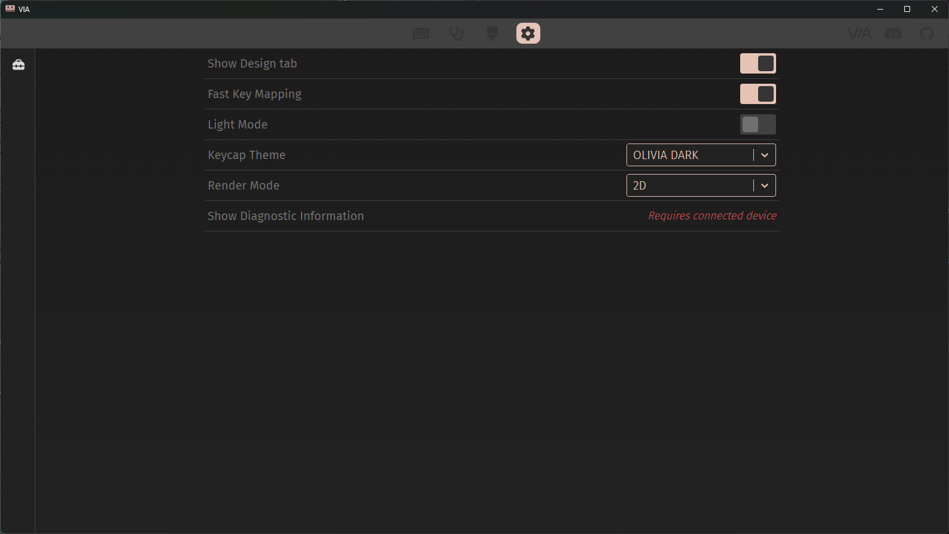Click the 'Requires connected device' text

(713, 215)
